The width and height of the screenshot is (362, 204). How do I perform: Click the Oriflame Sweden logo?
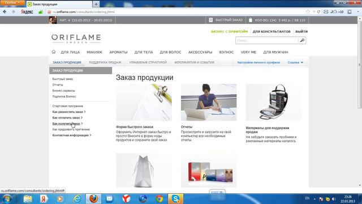coord(76,39)
